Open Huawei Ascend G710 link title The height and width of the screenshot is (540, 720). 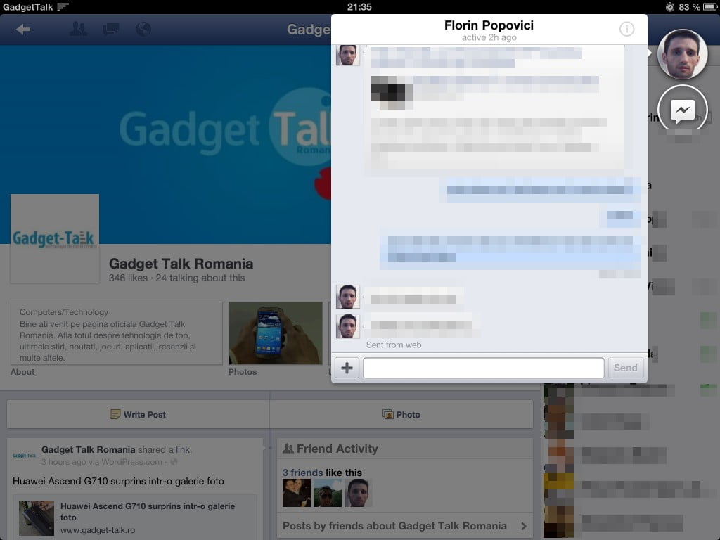click(148, 512)
